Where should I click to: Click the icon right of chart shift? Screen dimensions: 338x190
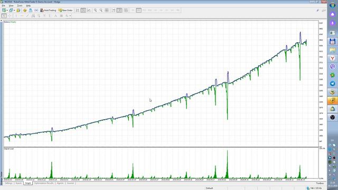pyautogui.click(x=126, y=11)
